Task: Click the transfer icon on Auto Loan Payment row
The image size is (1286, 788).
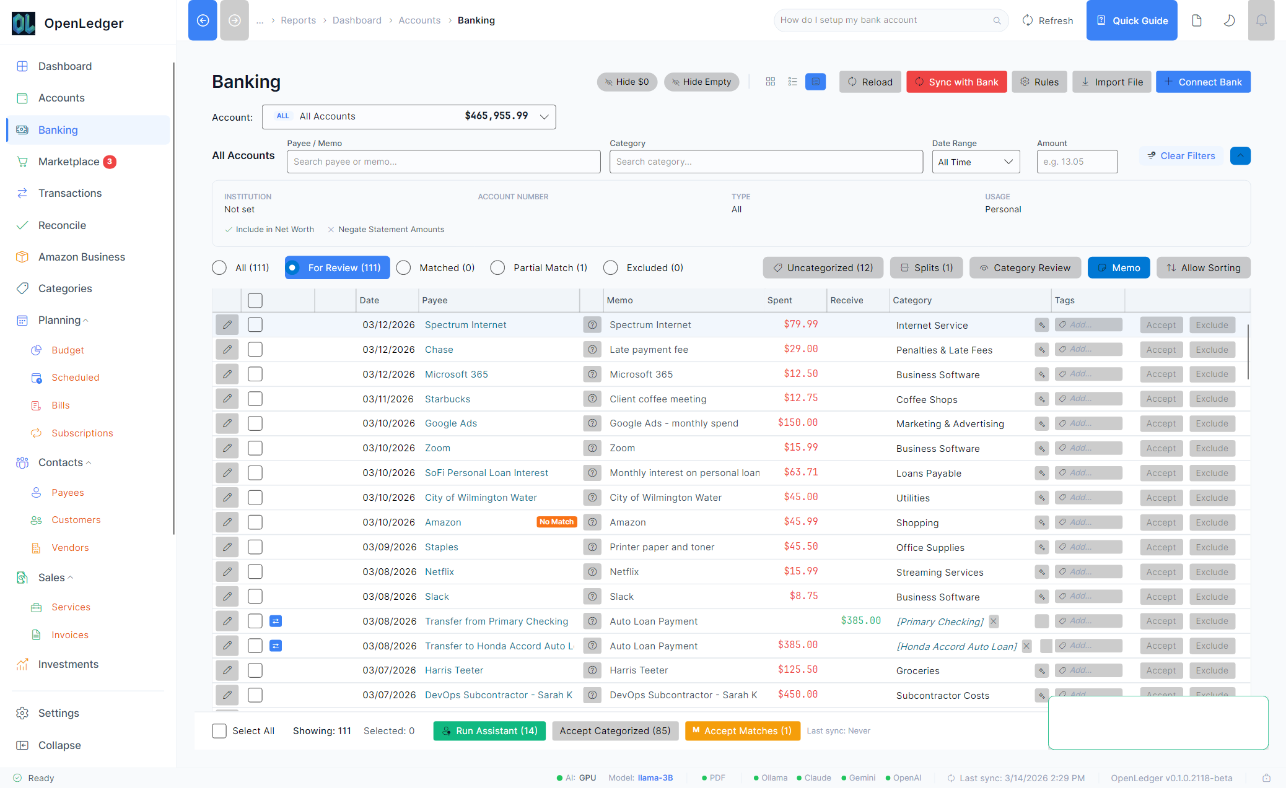Action: pyautogui.click(x=276, y=621)
